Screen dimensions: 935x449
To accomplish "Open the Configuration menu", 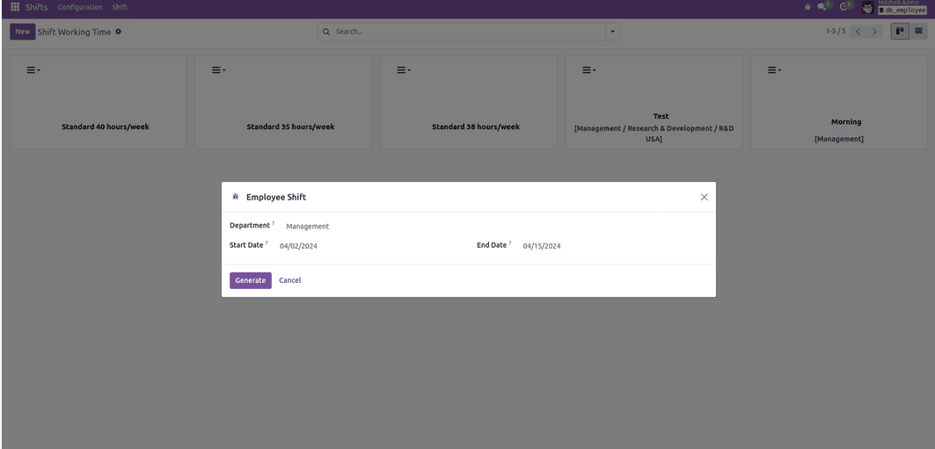I will pos(80,7).
